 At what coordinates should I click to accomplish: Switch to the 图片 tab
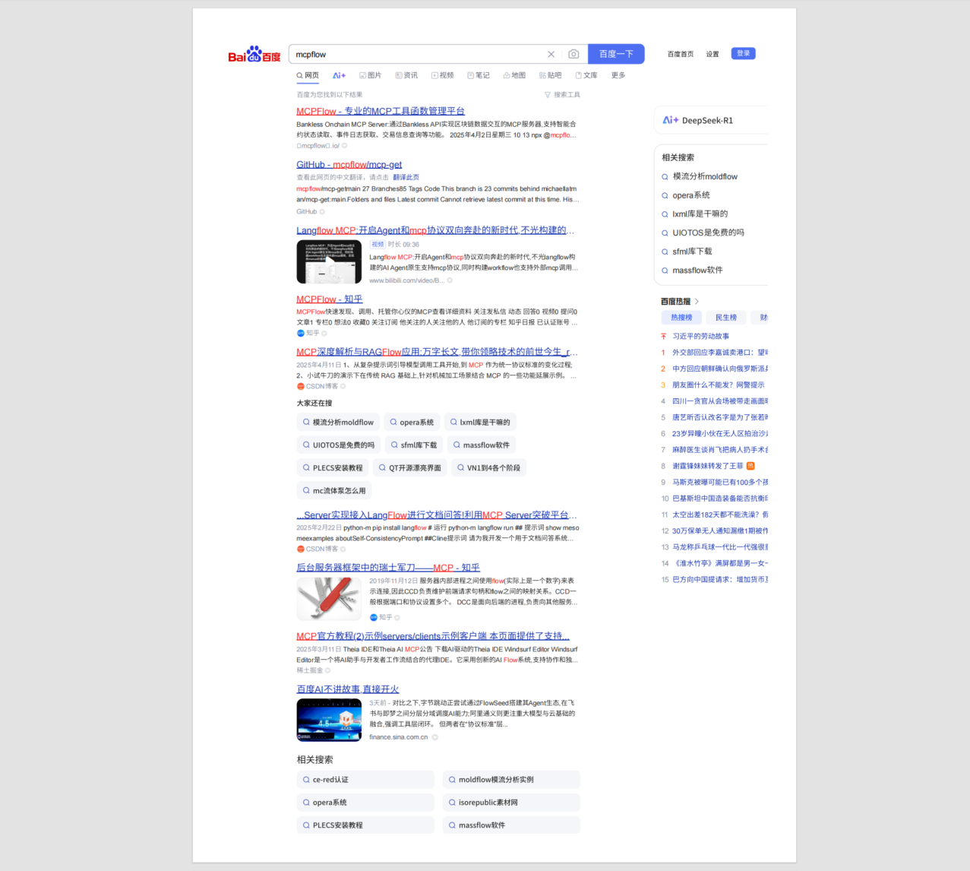coord(370,75)
